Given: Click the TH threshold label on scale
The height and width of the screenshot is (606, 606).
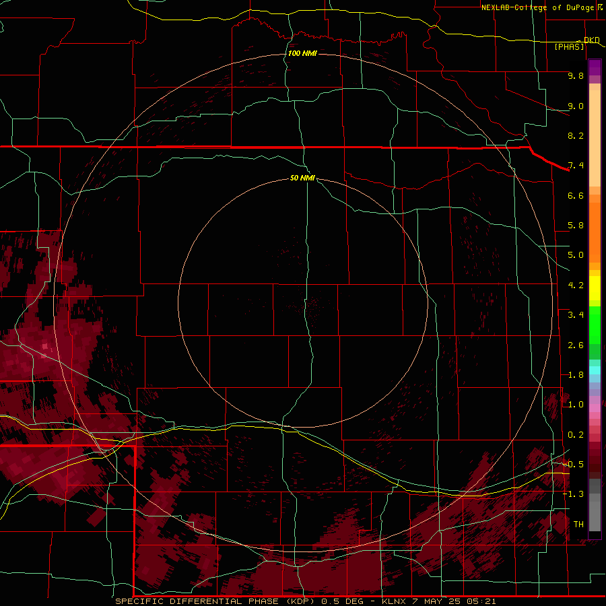Looking at the screenshot, I should coord(578,525).
